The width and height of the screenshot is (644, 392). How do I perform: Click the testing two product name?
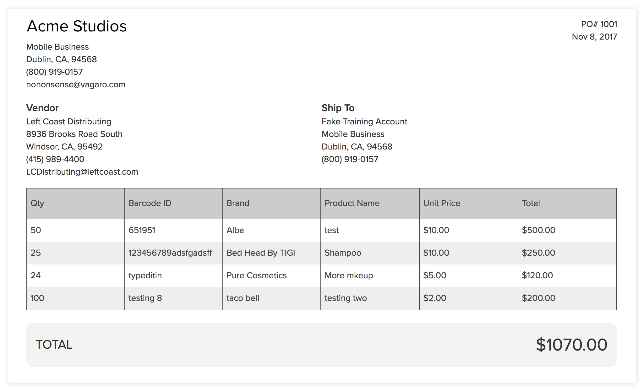tap(346, 298)
